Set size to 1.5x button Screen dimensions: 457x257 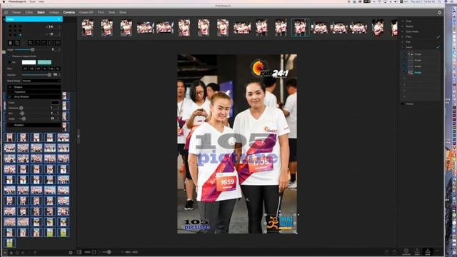coord(51,69)
